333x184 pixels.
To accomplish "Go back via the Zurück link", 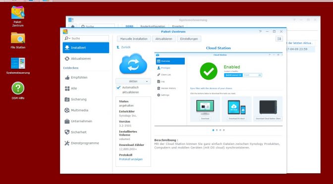I will [x=123, y=47].
